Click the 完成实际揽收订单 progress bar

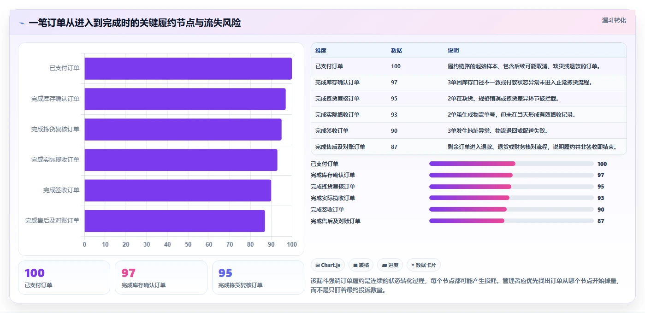pyautogui.click(x=511, y=198)
